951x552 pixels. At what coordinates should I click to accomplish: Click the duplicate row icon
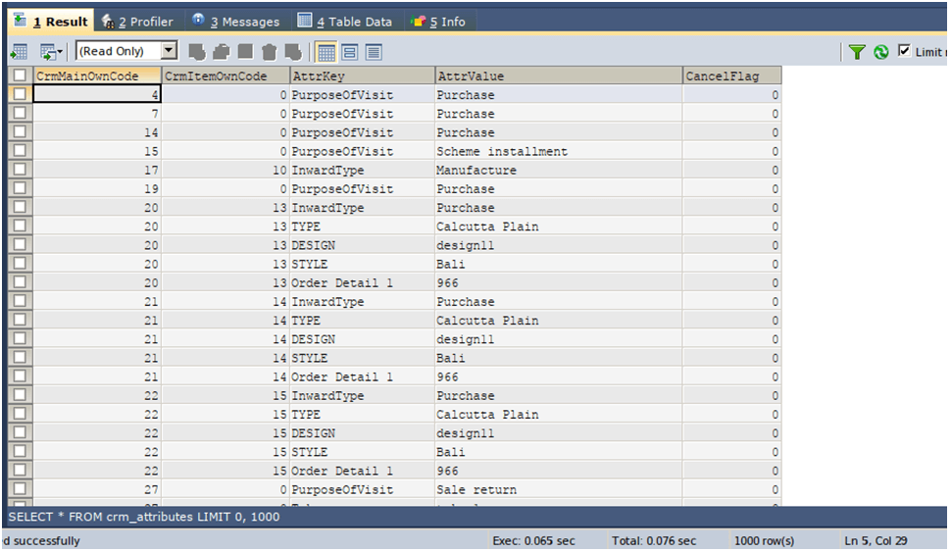pos(222,52)
